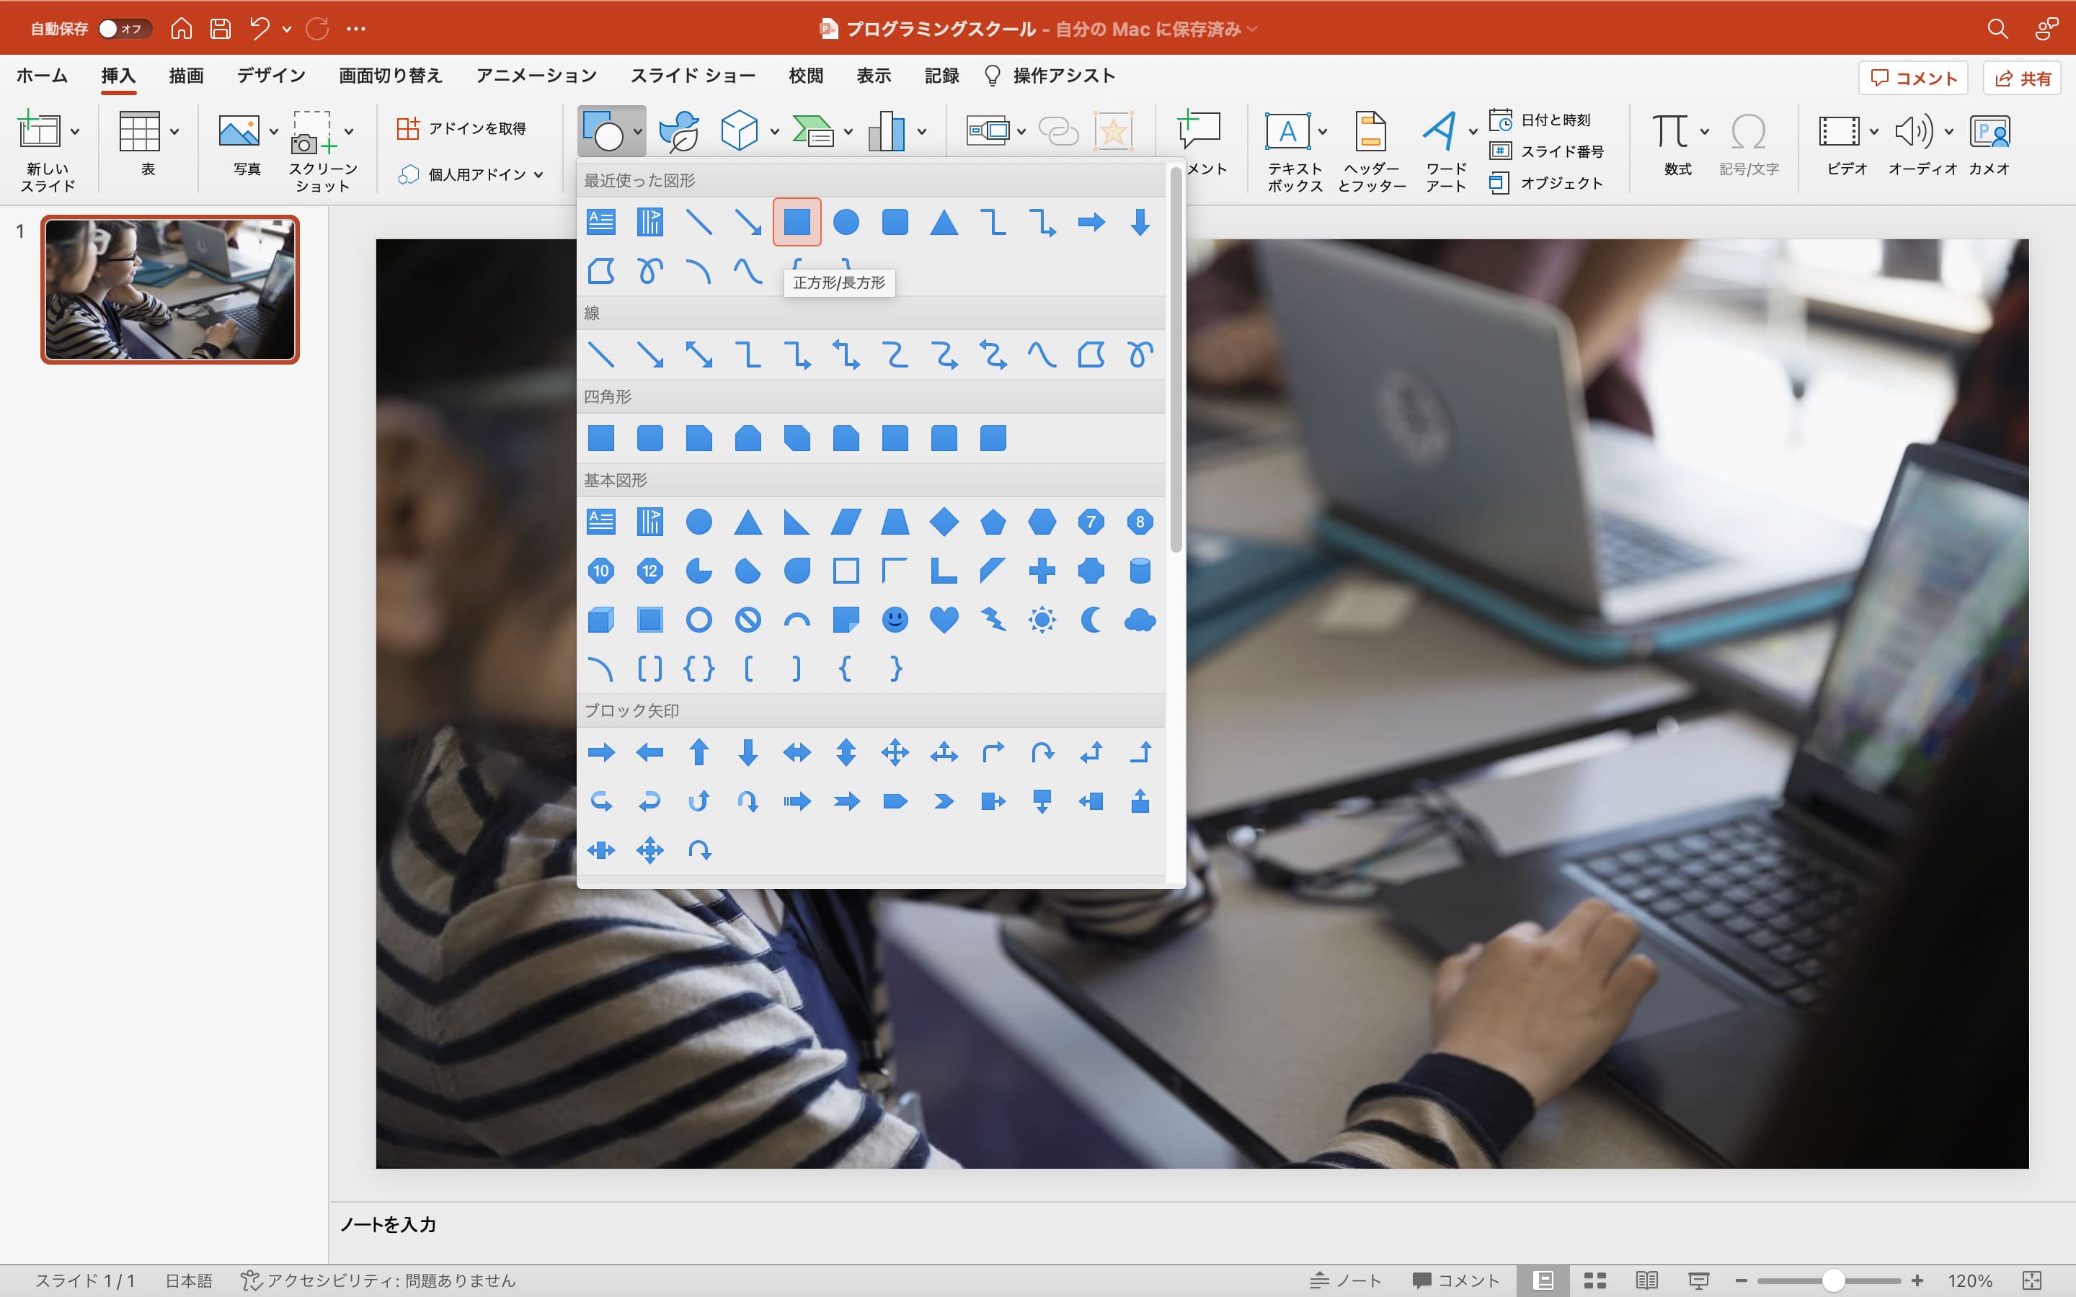Insert the up-down block arrow

pyautogui.click(x=846, y=752)
